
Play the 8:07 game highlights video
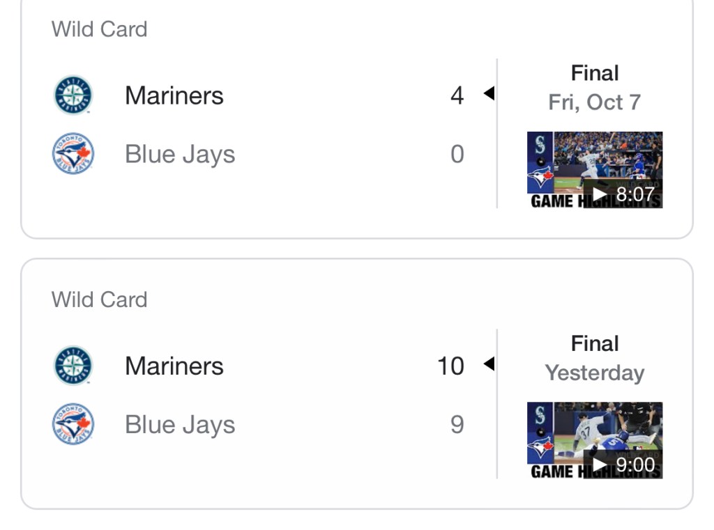pyautogui.click(x=594, y=170)
